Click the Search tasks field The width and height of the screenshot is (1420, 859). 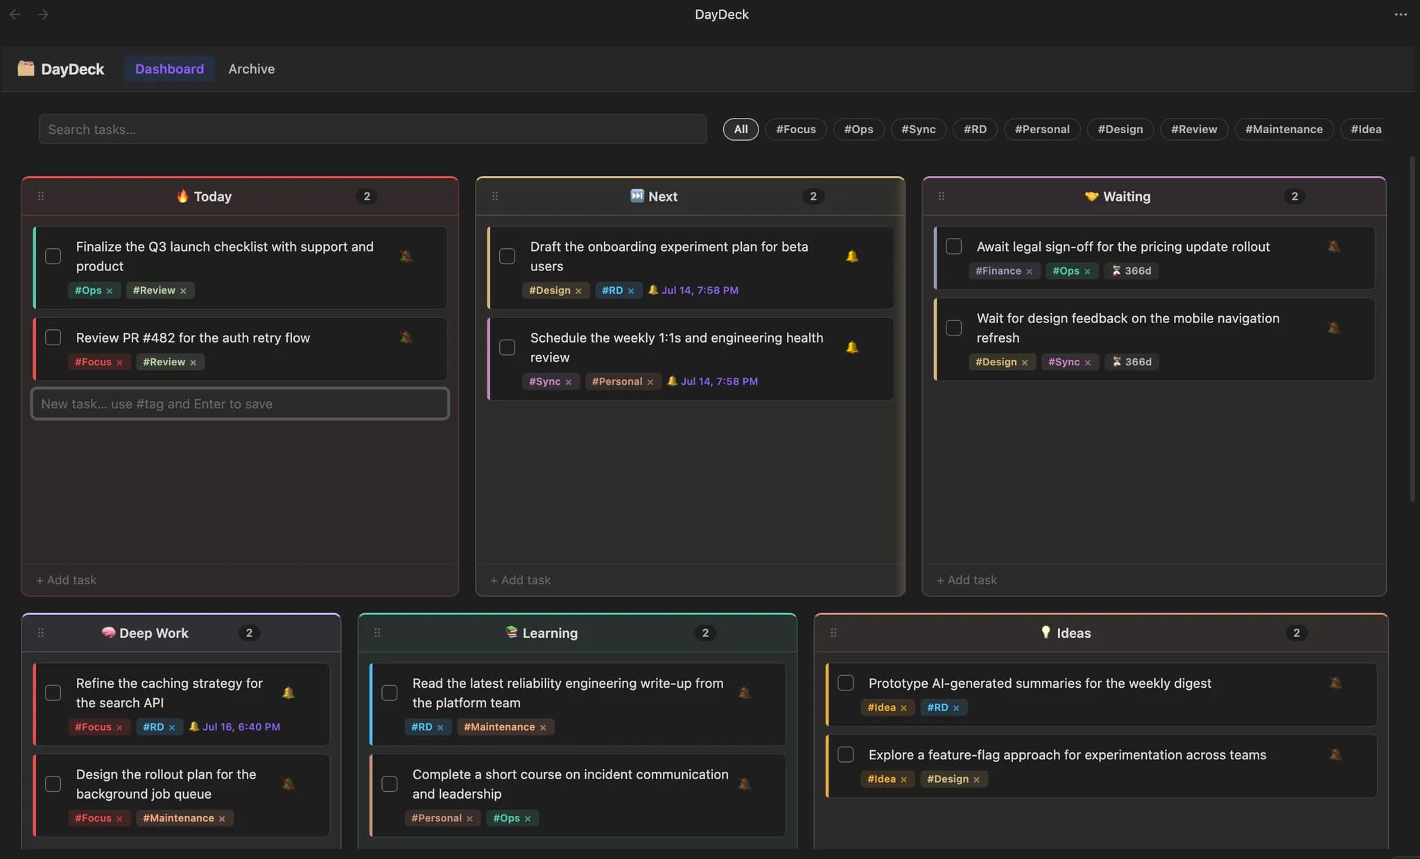(373, 129)
